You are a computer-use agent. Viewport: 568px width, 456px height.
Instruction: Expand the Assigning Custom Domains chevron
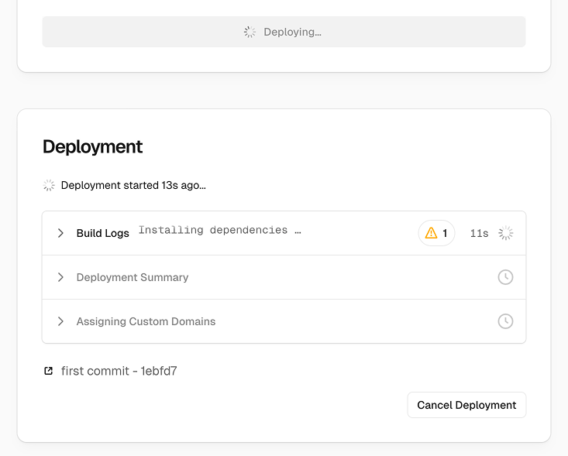[60, 321]
